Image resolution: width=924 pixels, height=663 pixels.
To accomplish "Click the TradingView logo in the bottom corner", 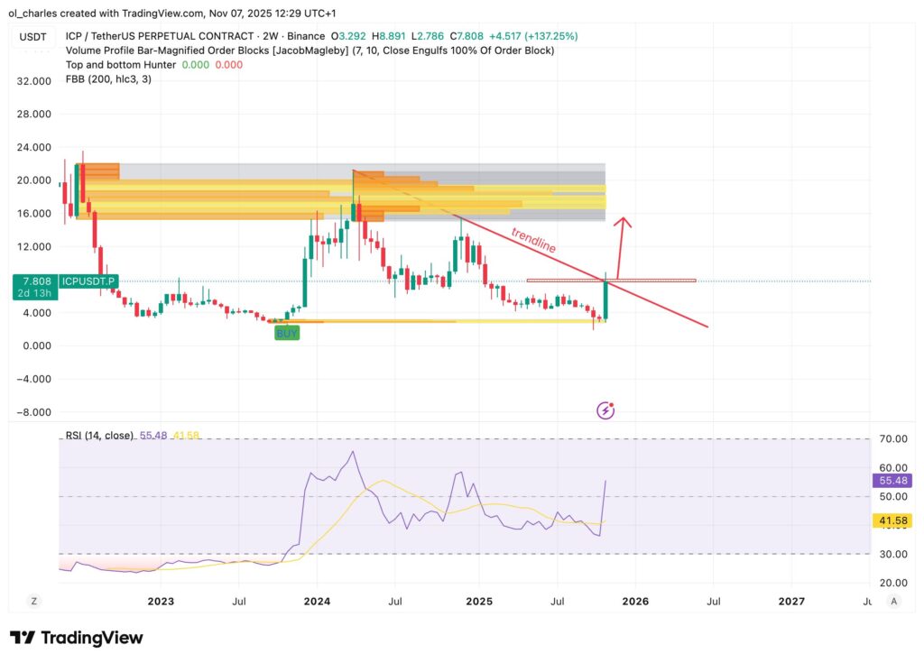I will [77, 638].
